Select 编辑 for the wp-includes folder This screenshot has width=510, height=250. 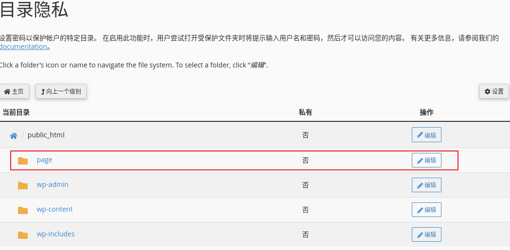pos(426,234)
